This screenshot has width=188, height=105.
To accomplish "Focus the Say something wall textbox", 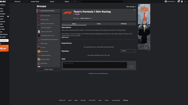I will [x=95, y=65].
